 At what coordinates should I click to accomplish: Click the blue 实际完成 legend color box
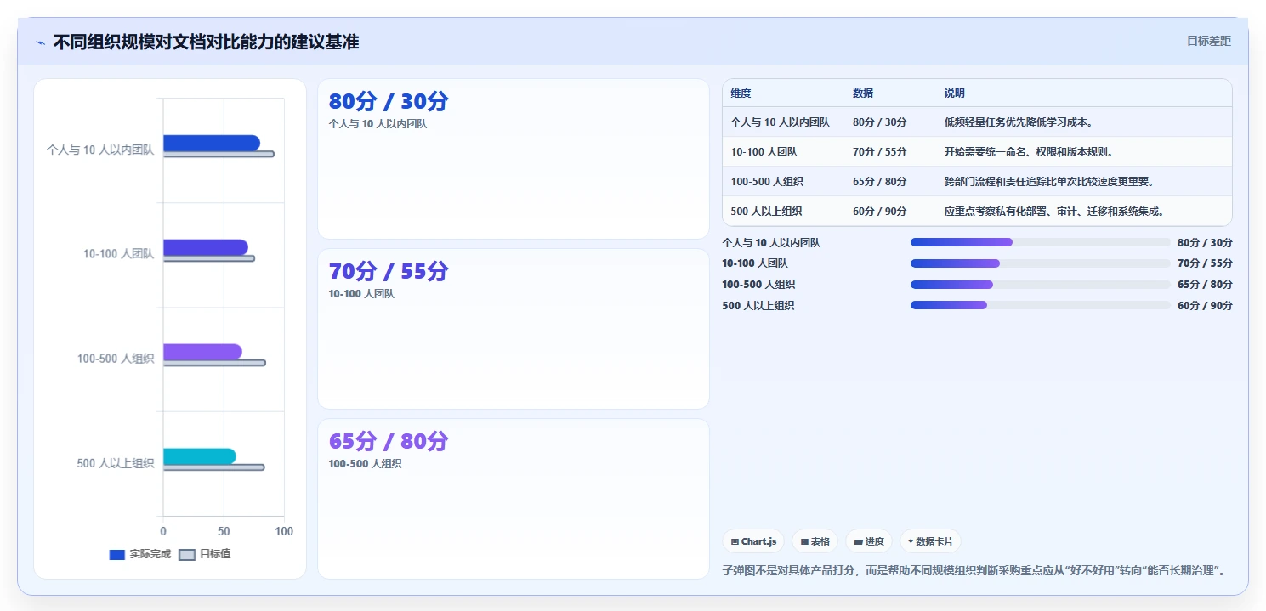(x=117, y=555)
